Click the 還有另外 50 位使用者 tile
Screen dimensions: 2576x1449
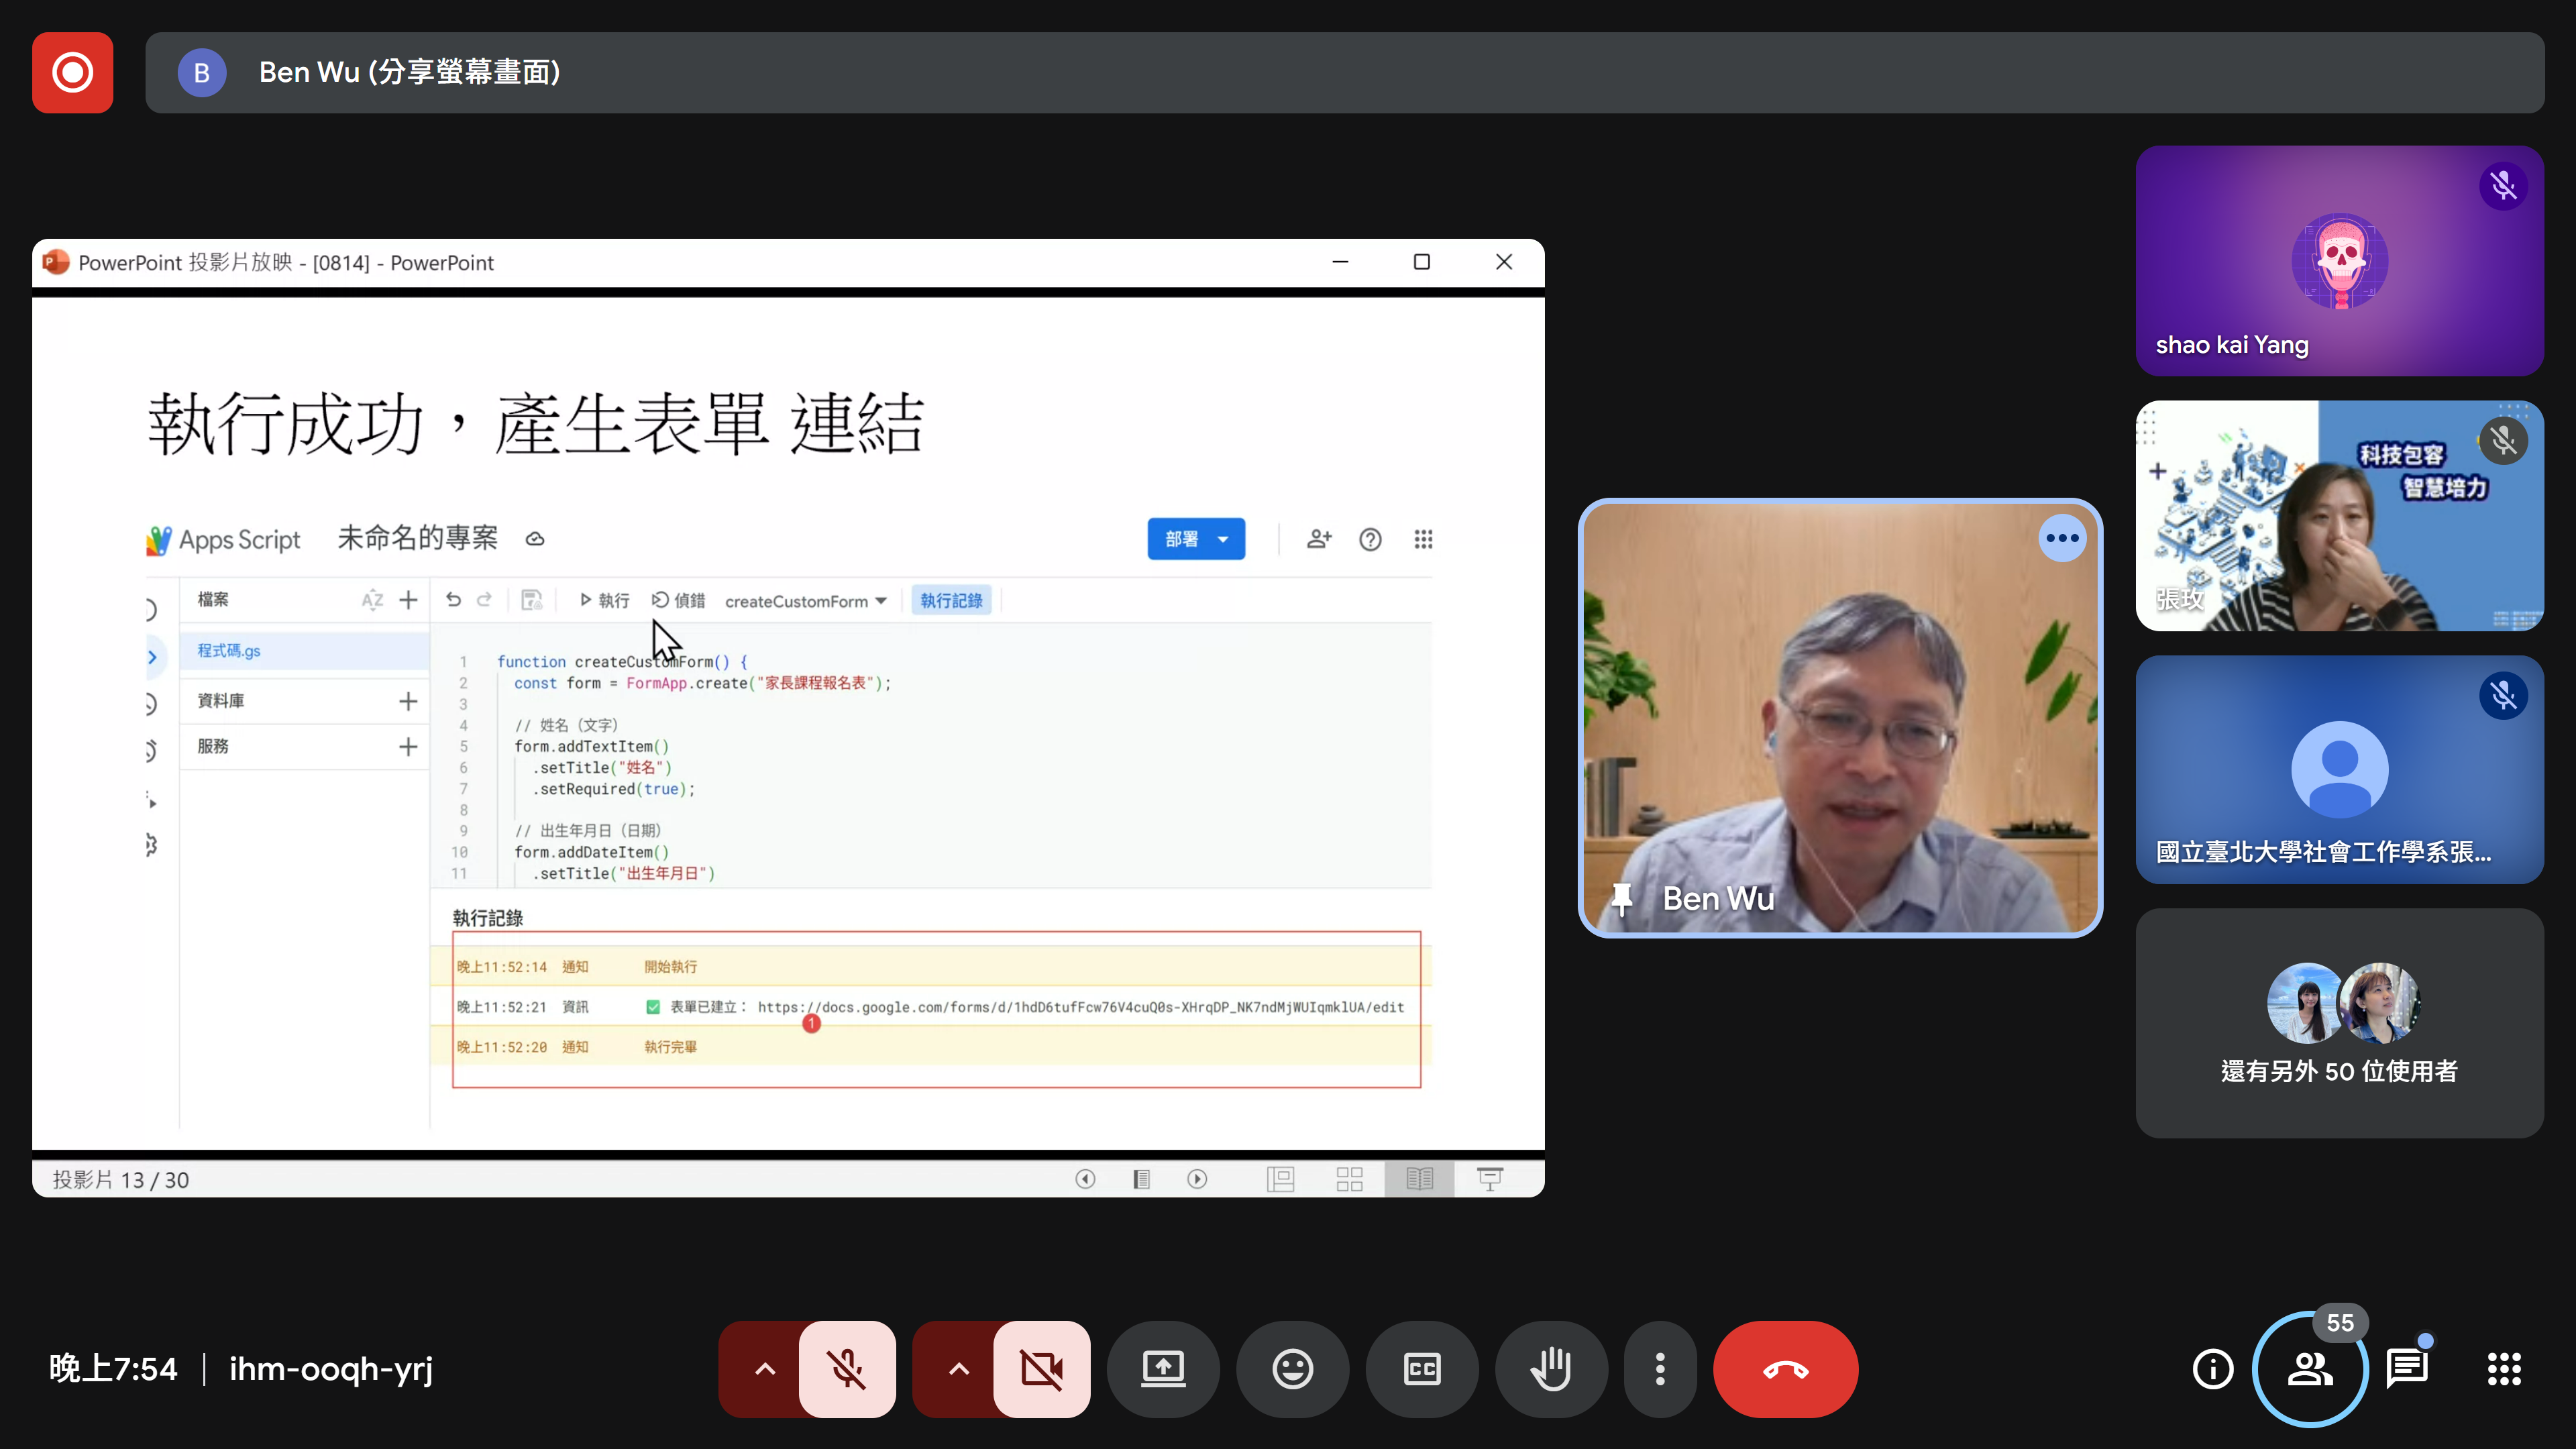[x=2339, y=1023]
